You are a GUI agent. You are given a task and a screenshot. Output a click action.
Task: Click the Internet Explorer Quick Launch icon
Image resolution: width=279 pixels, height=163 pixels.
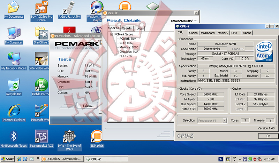pos(19,159)
